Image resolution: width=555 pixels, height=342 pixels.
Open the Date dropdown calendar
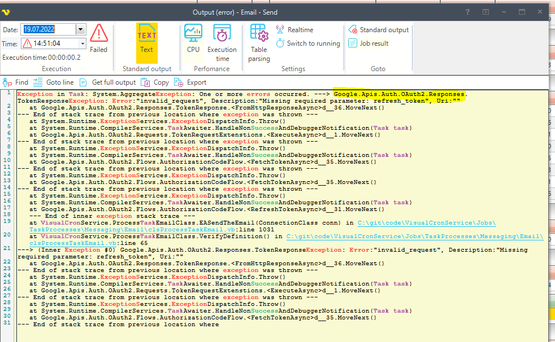point(80,29)
